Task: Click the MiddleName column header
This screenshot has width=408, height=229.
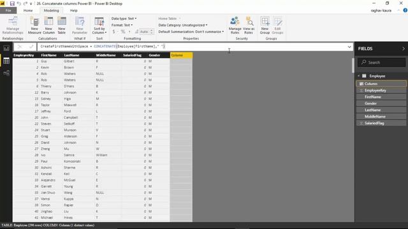Action: pos(108,55)
